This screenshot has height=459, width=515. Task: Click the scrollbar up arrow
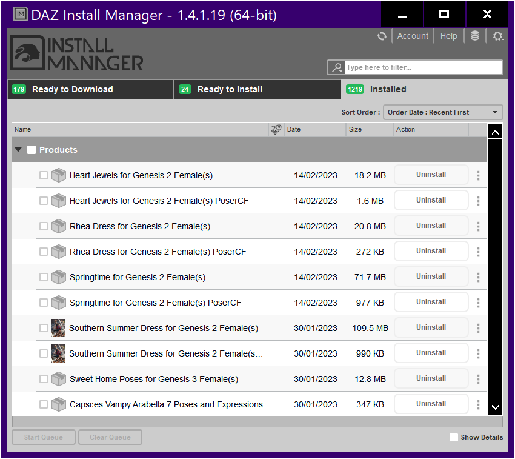(x=495, y=132)
